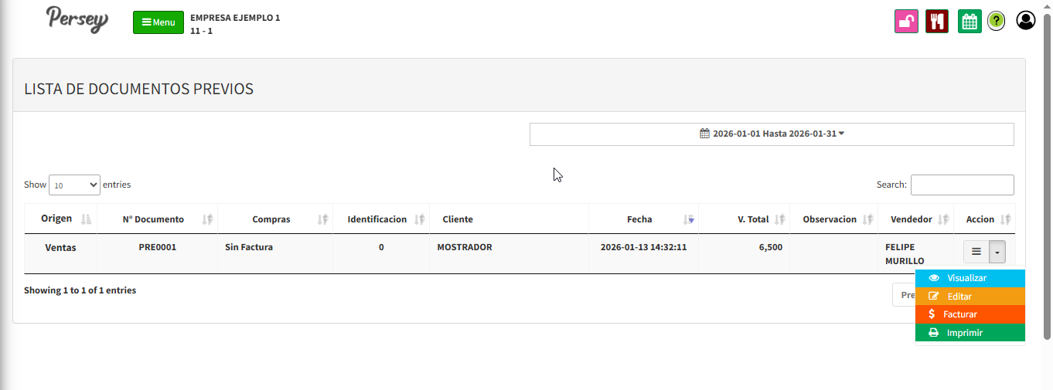
Task: Click the pink padlock icon
Action: (906, 21)
